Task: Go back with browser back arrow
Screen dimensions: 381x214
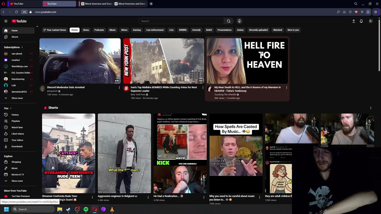Action: pyautogui.click(x=3, y=12)
